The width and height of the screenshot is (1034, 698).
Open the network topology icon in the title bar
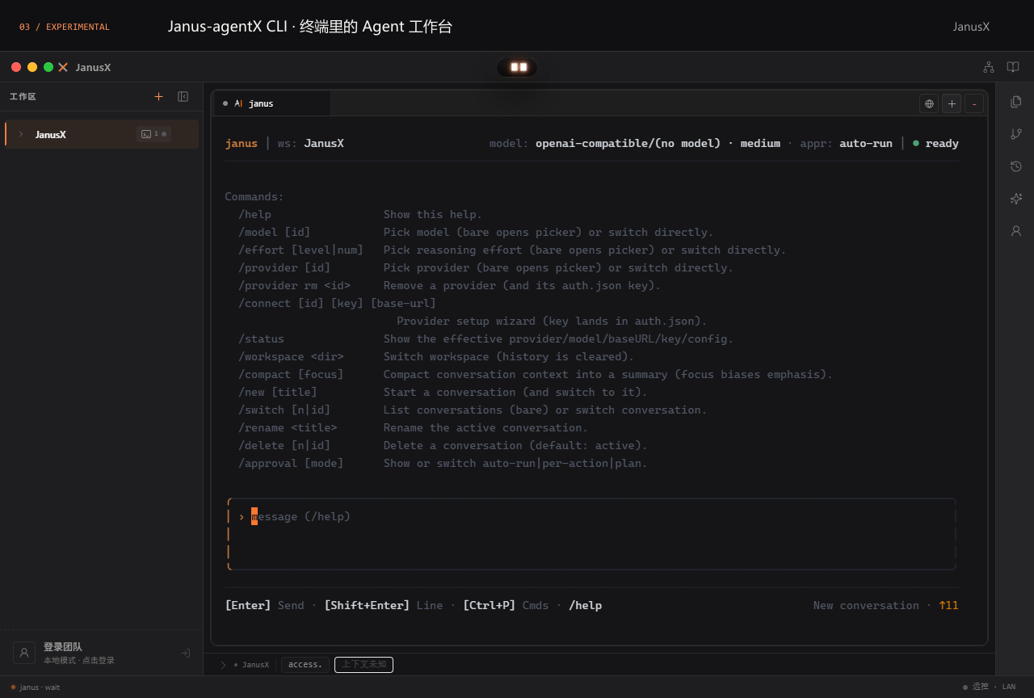pyautogui.click(x=989, y=67)
